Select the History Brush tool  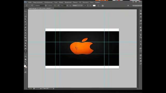pos(25,35)
